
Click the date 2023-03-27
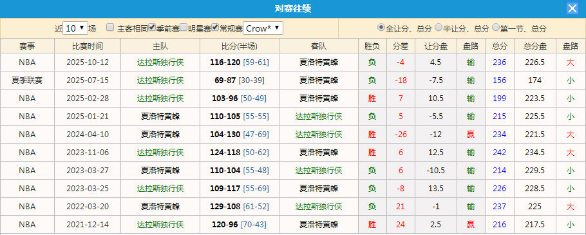click(88, 171)
